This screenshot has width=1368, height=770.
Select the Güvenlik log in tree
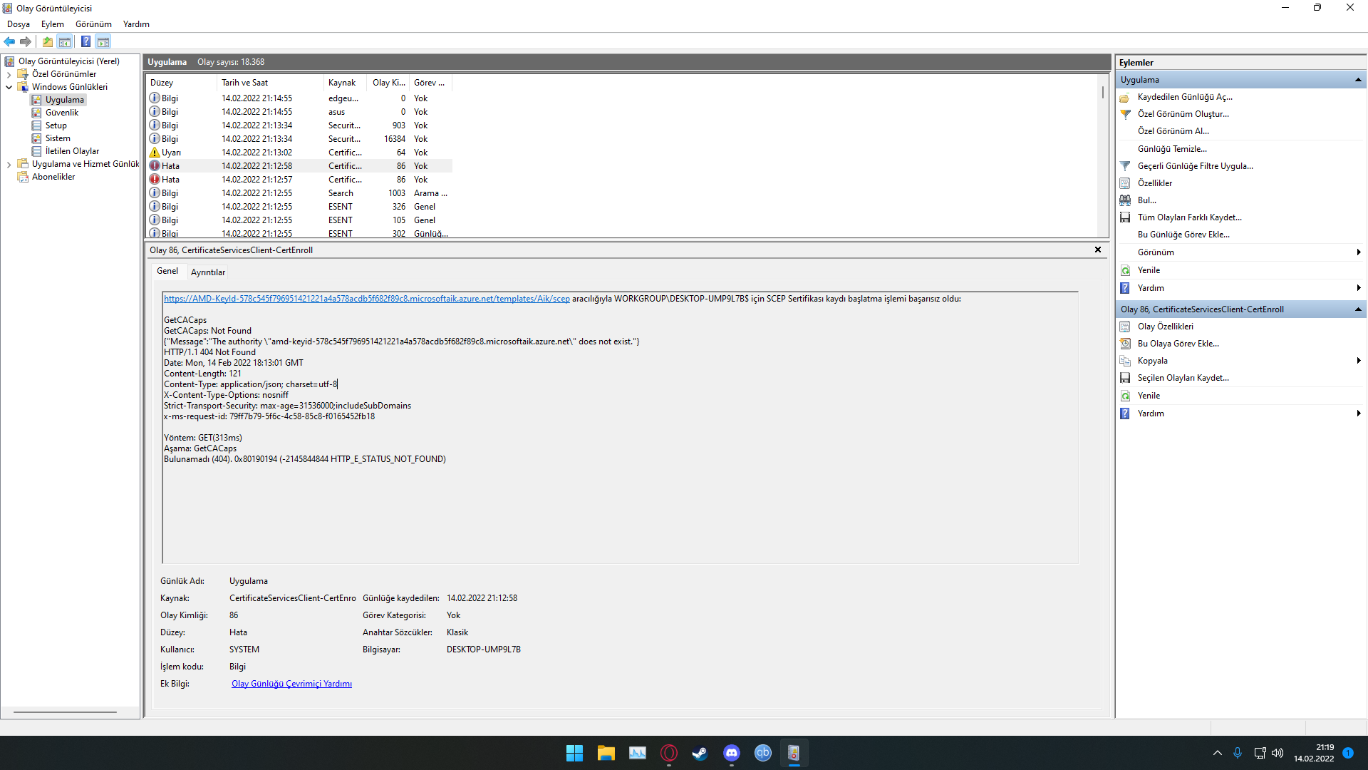pos(62,113)
